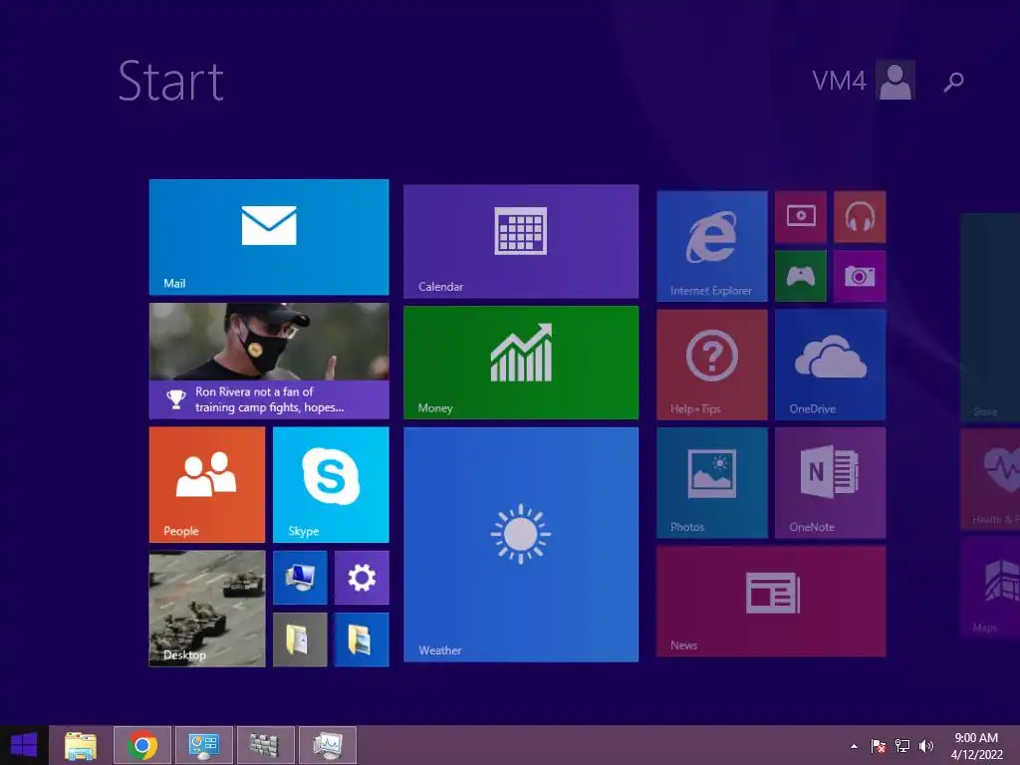Image resolution: width=1020 pixels, height=765 pixels.
Task: Open the Store tile
Action: click(990, 318)
